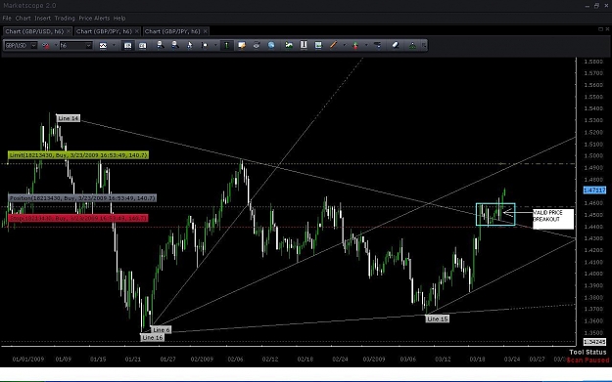Click the printer icon in toolbar
The width and height of the screenshot is (612, 382).
[x=256, y=46]
